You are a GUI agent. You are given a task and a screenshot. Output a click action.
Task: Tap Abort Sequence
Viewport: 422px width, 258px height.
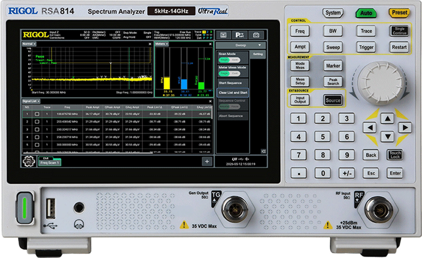[x=233, y=116]
